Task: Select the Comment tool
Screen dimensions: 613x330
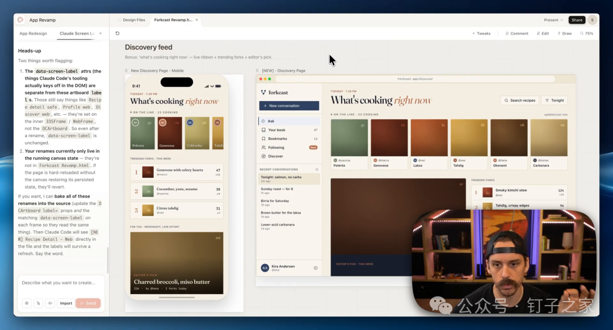Action: (517, 34)
